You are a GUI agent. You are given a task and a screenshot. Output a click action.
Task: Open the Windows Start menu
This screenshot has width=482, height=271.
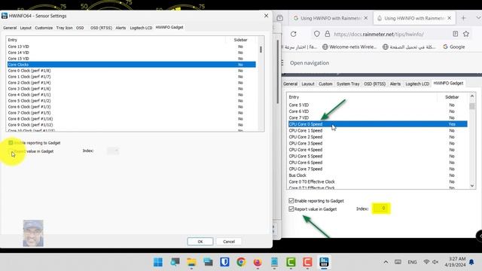(158, 262)
